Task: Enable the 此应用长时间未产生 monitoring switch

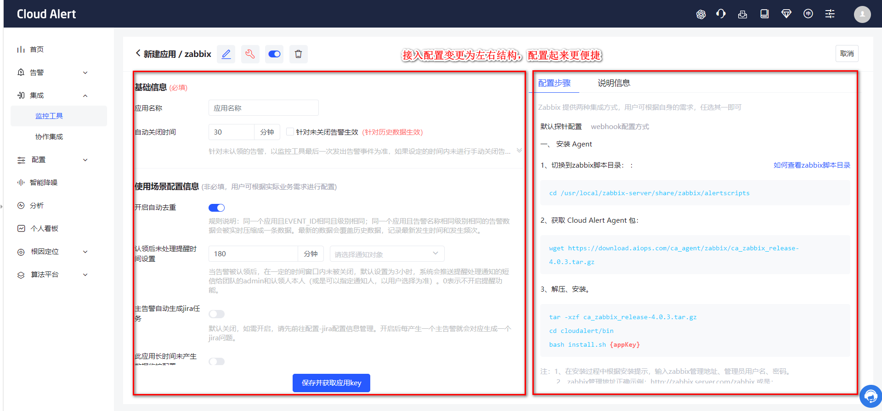Action: click(x=216, y=361)
